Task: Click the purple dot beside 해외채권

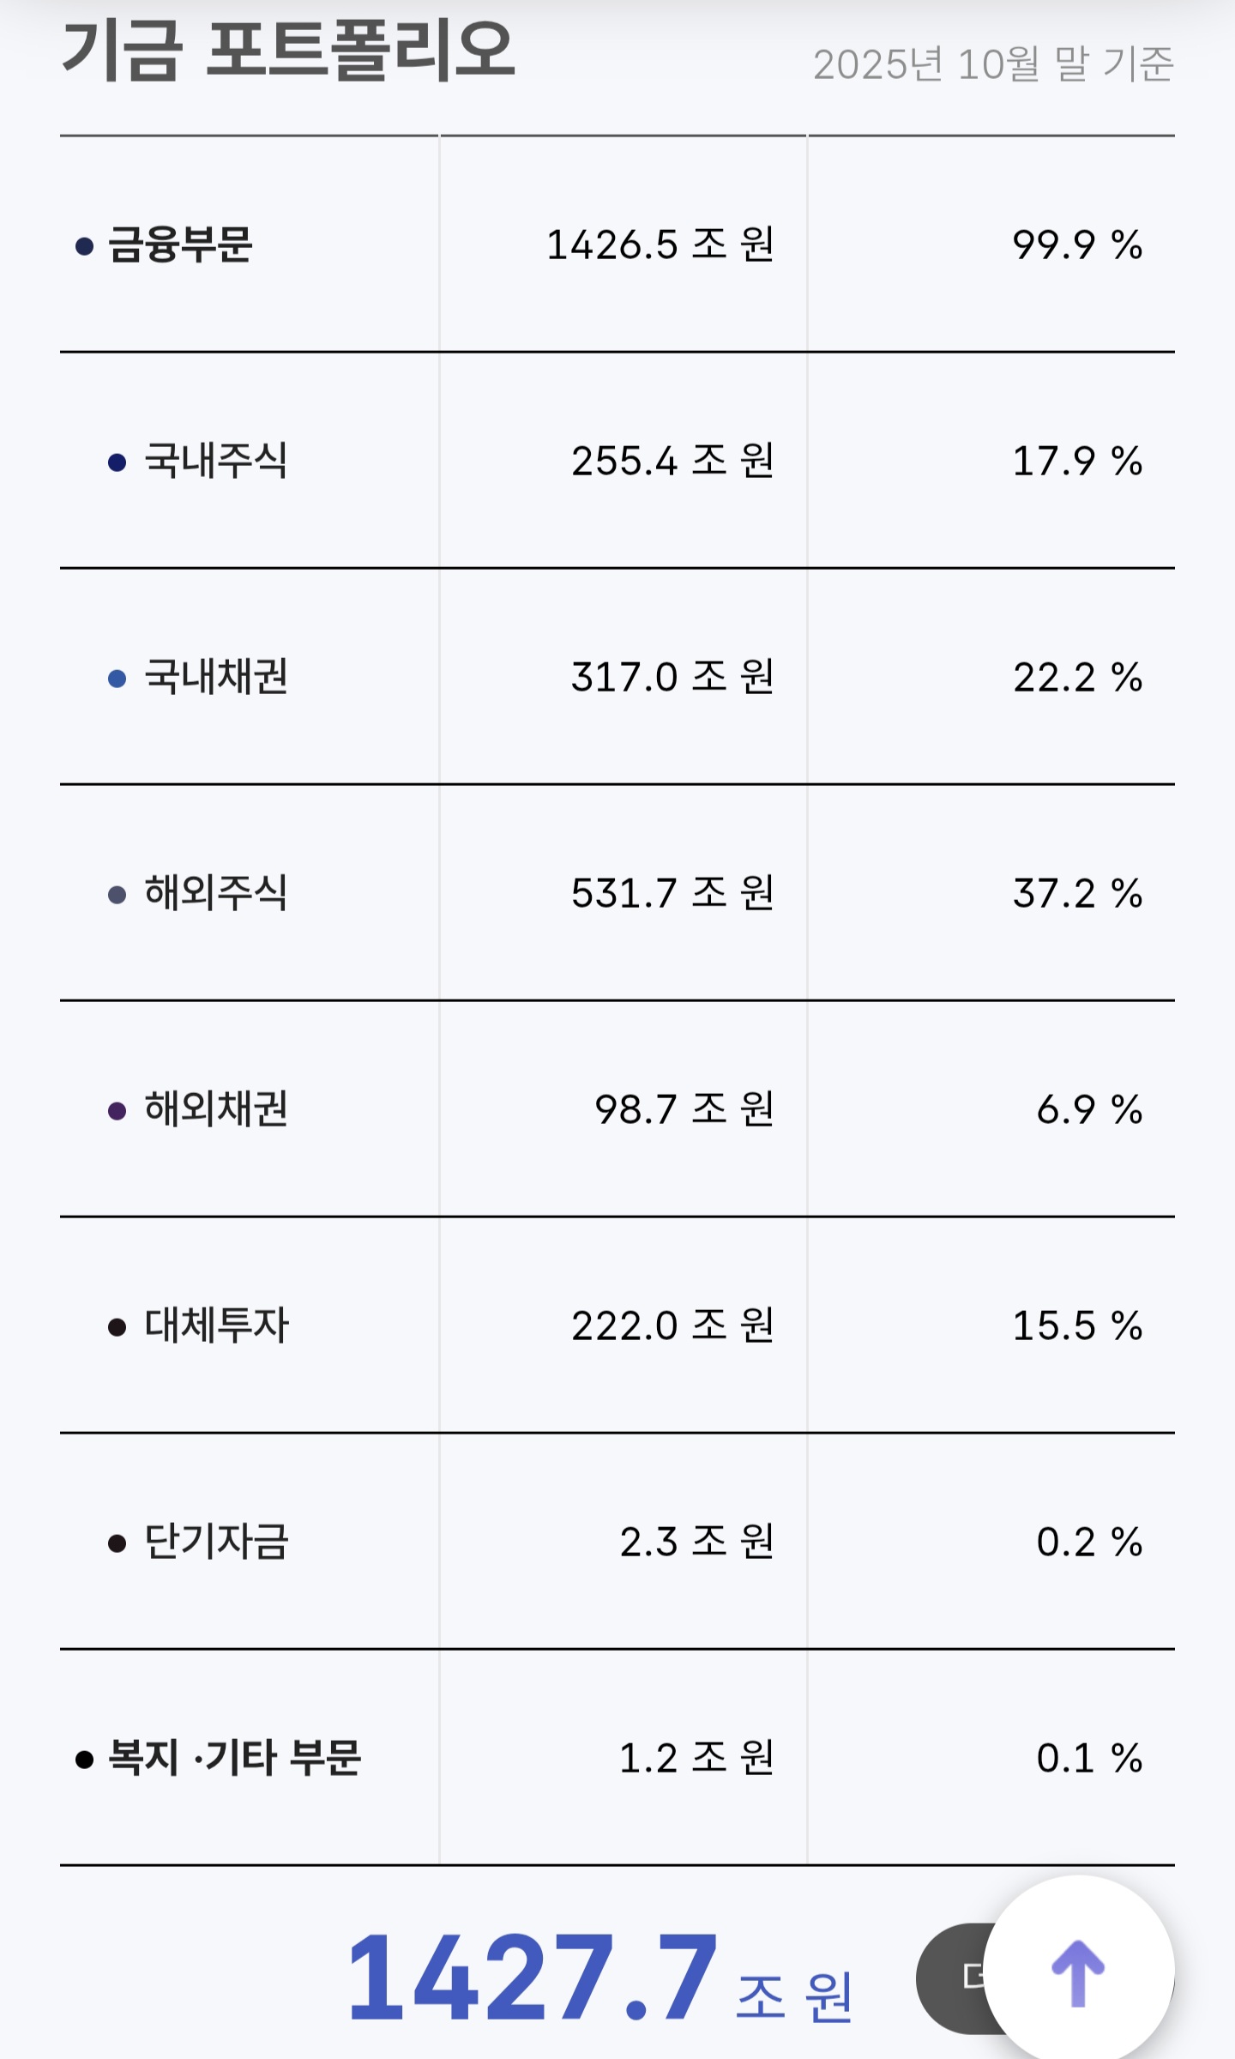Action: click(117, 1112)
